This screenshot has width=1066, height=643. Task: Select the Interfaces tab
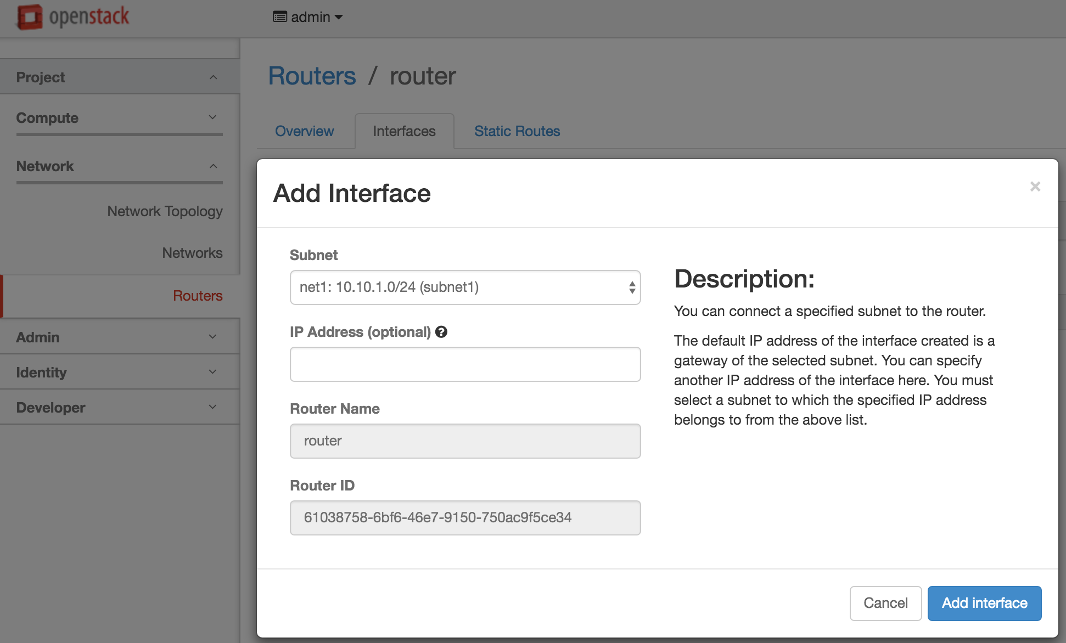pyautogui.click(x=404, y=131)
